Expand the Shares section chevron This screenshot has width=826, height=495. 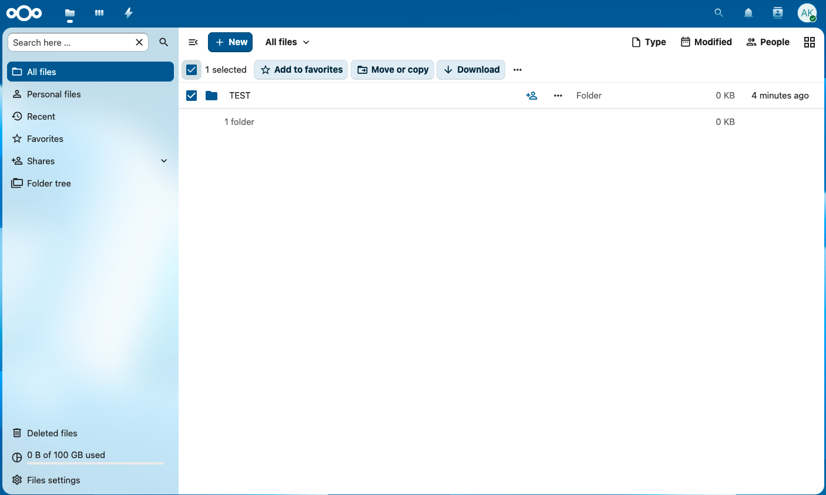pos(164,161)
